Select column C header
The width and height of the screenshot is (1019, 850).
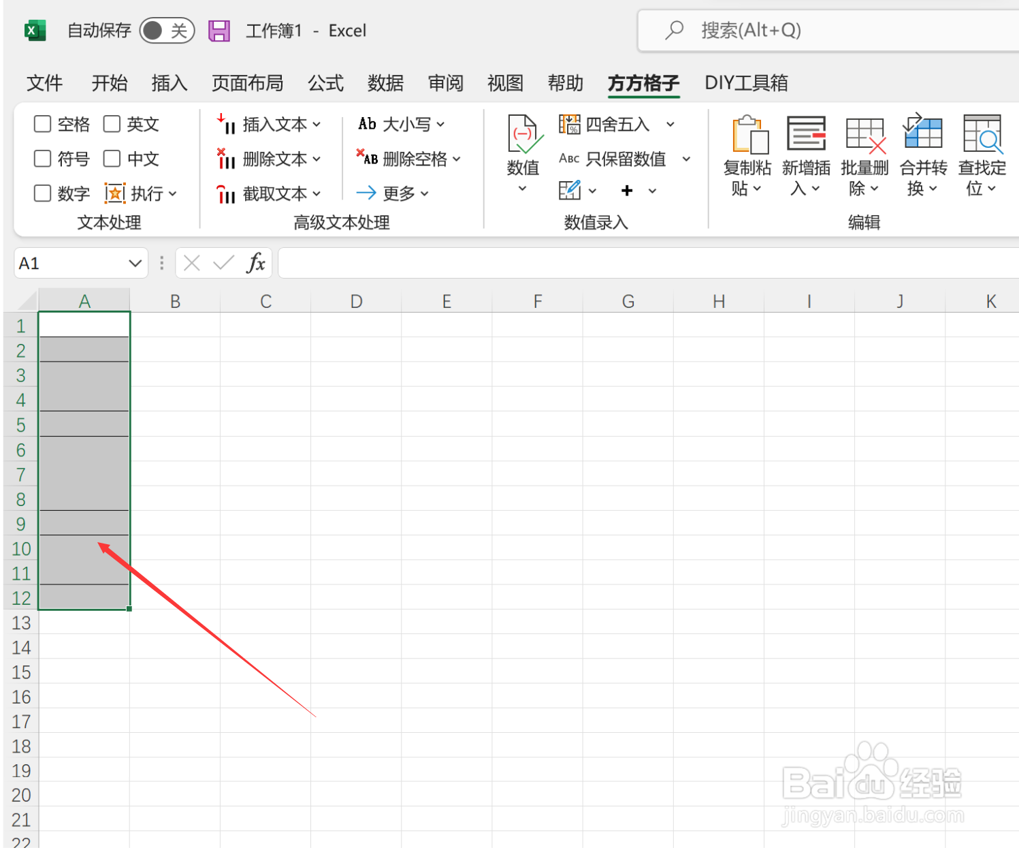[265, 301]
